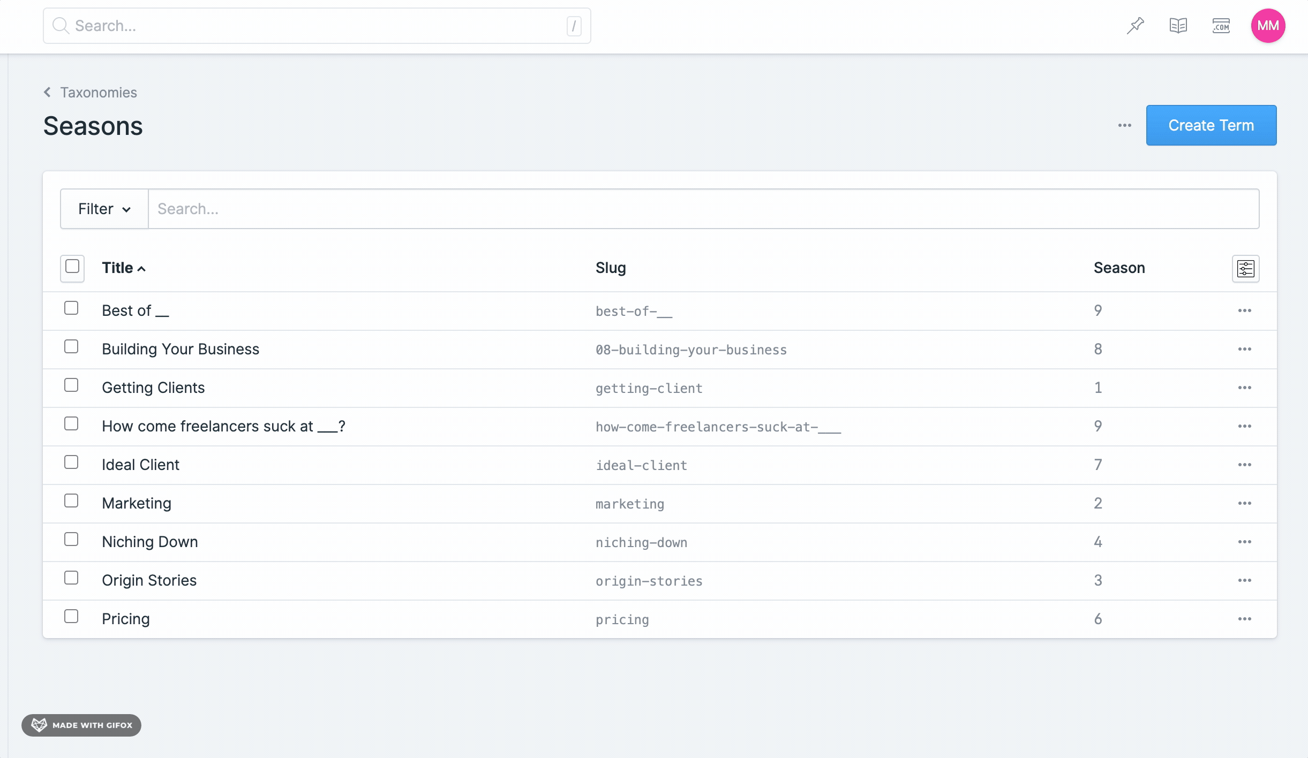Image resolution: width=1308 pixels, height=758 pixels.
Task: Open the Ideal Client term
Action: click(x=140, y=465)
